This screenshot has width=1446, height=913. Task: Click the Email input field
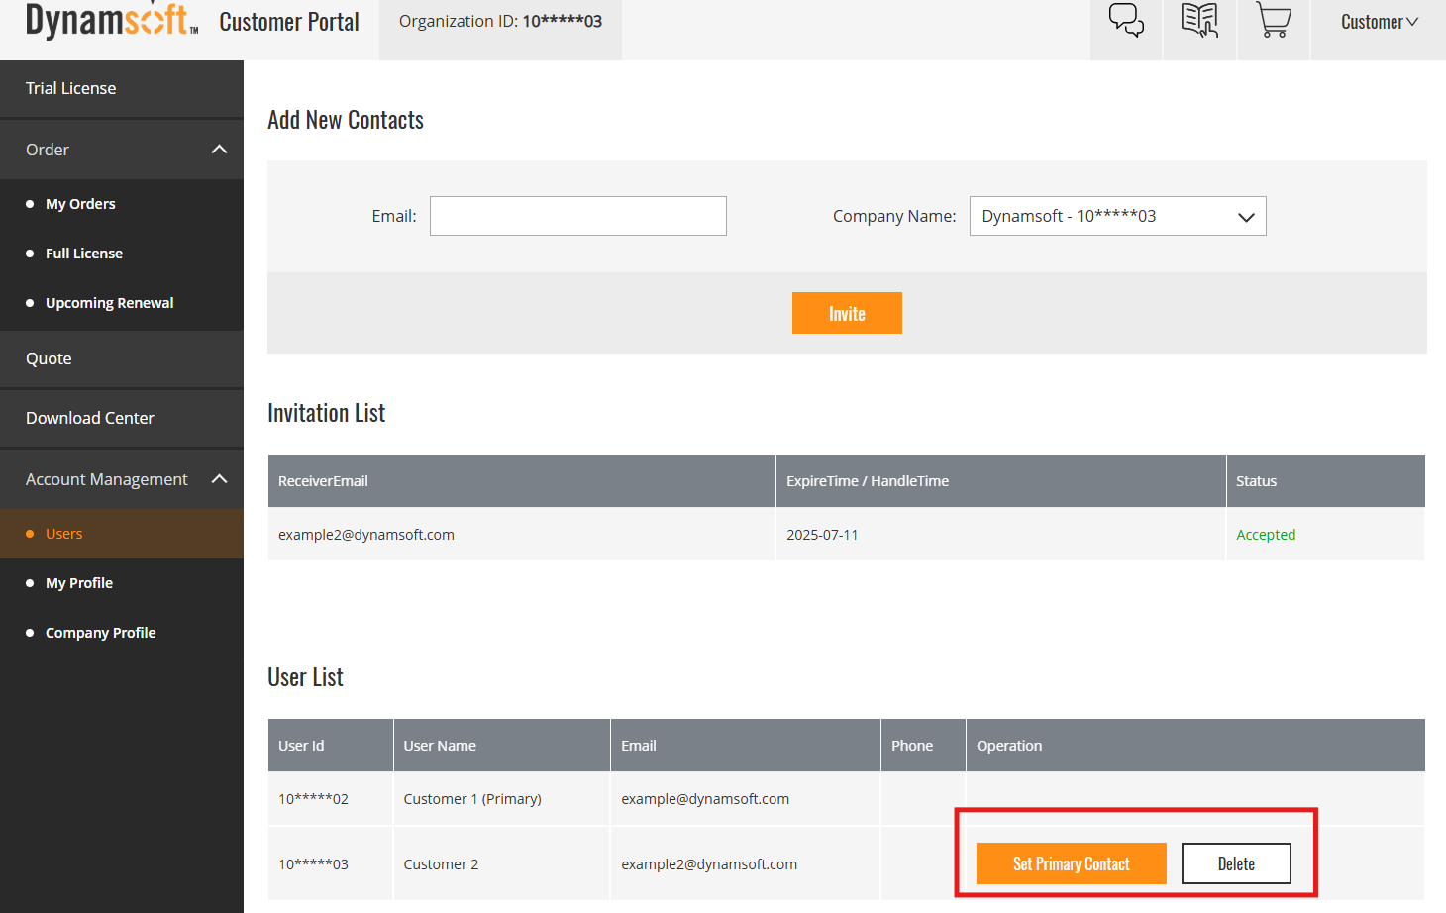tap(577, 216)
